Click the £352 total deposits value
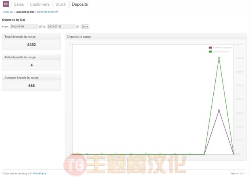Image resolution: width=250 pixels, height=177 pixels. [x=31, y=45]
